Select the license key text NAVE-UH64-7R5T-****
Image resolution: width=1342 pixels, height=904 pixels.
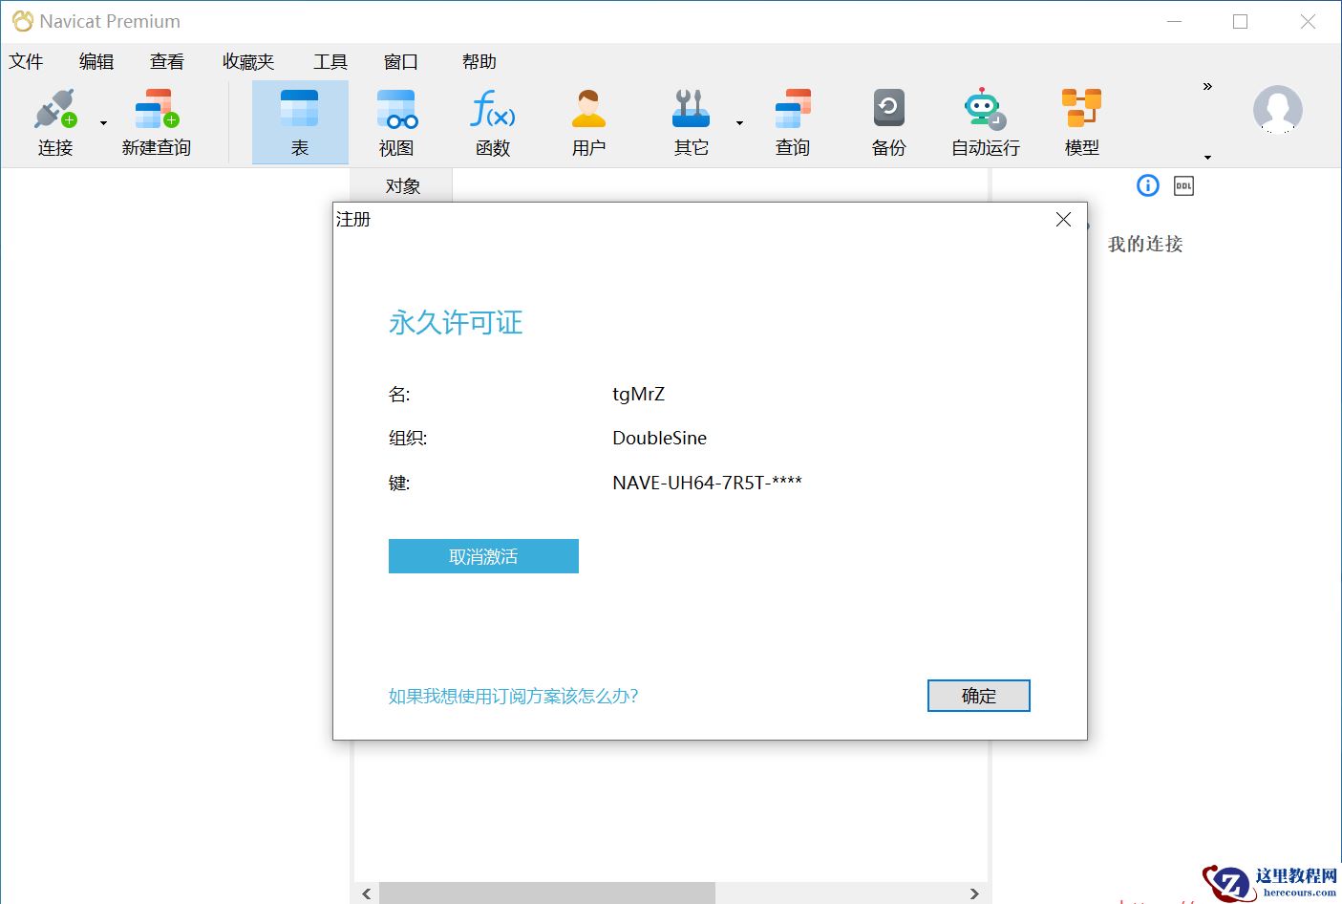point(707,483)
